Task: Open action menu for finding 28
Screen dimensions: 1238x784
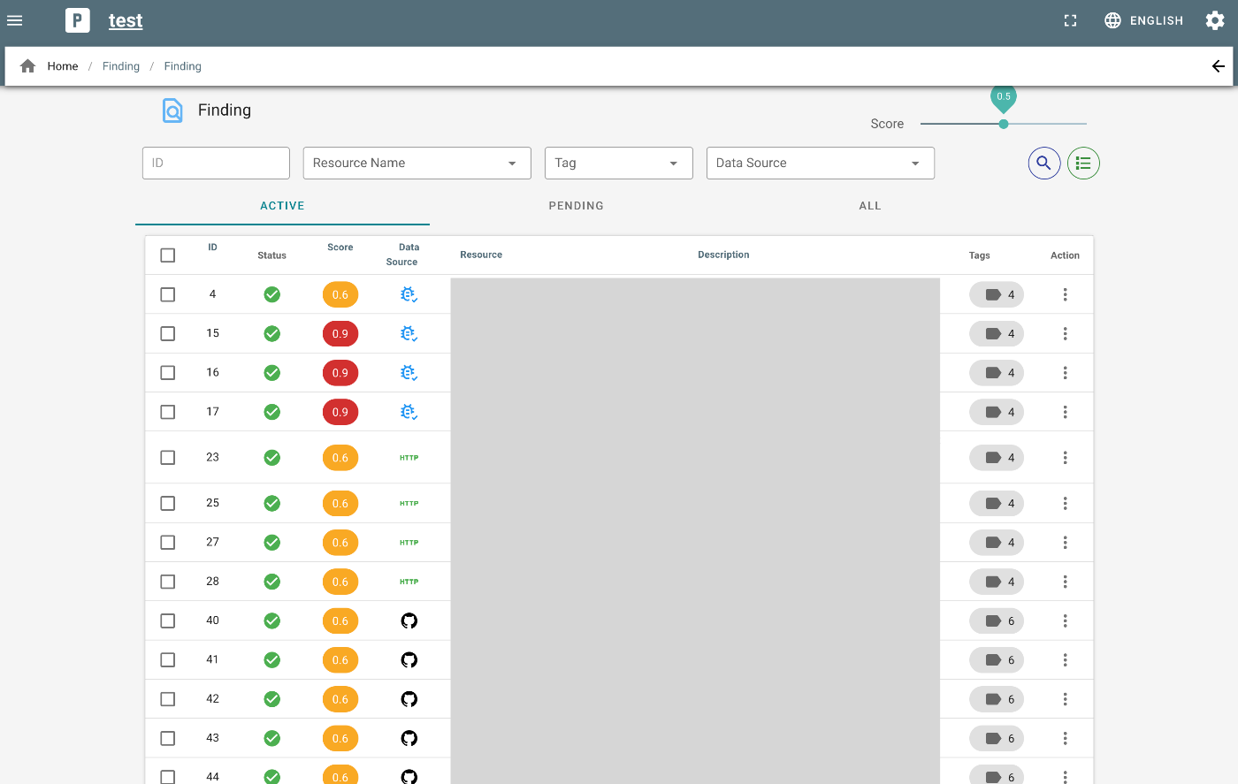Action: click(1065, 582)
